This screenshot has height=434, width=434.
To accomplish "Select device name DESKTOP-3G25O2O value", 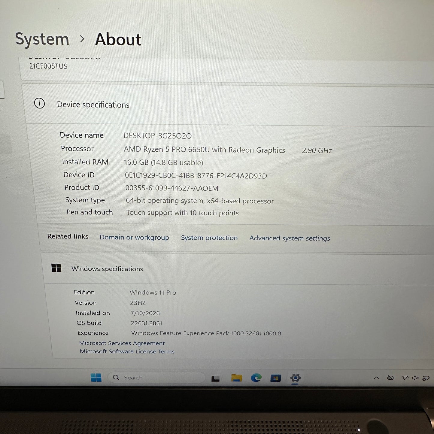I will [x=157, y=136].
